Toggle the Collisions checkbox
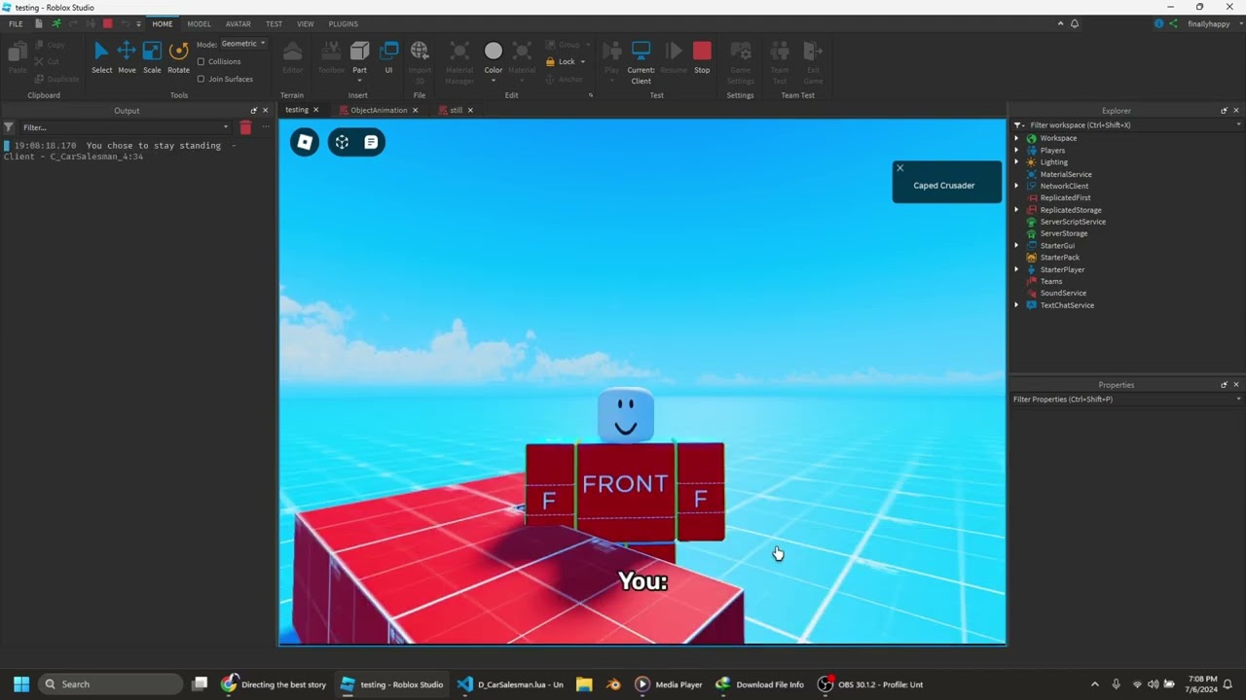This screenshot has width=1246, height=700. 201,61
